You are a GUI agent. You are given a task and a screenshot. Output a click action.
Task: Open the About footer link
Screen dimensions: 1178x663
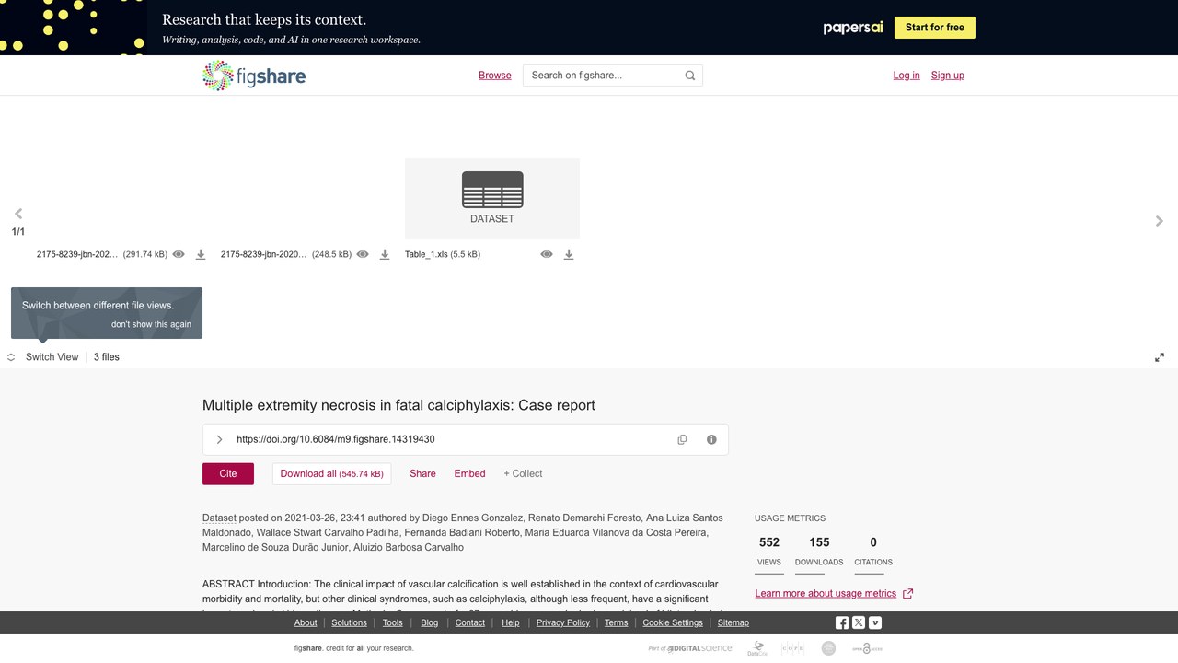[306, 623]
